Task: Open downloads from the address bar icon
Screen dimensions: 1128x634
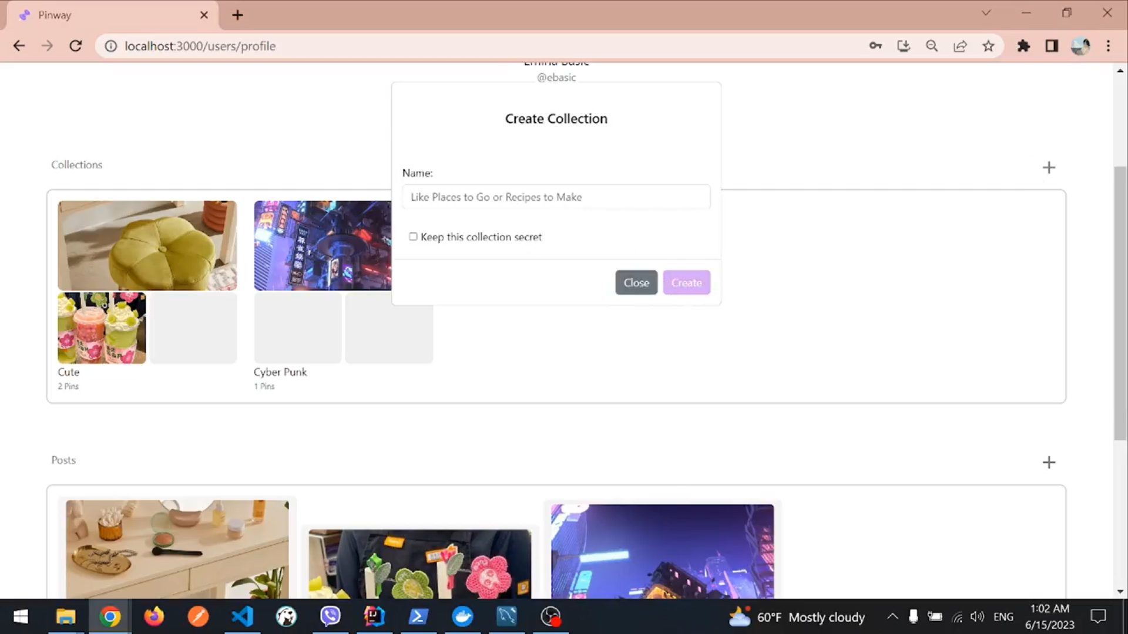Action: pyautogui.click(x=904, y=46)
